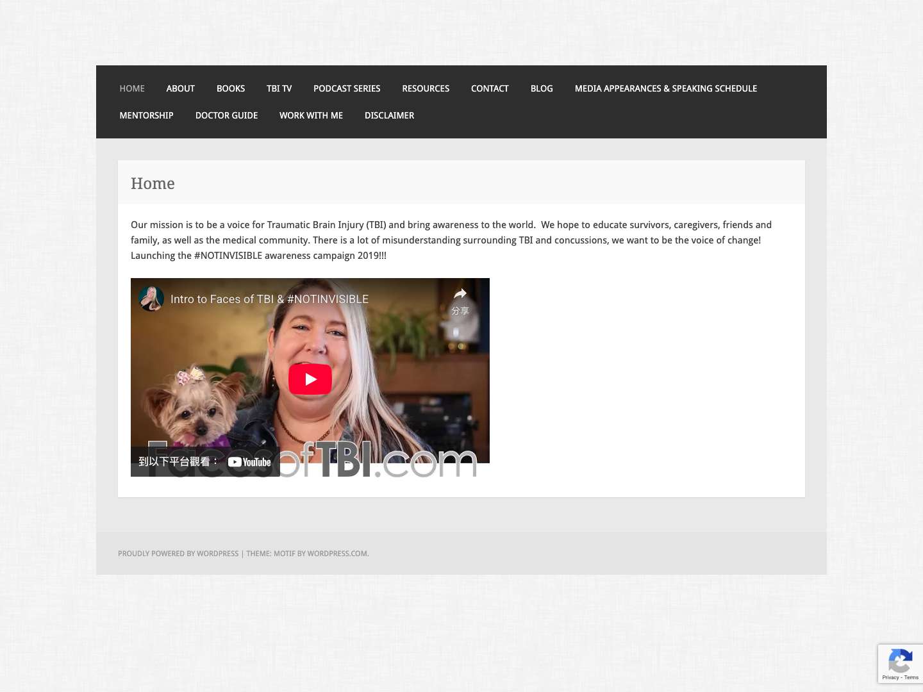Navigate to CONTACT
This screenshot has width=923, height=692.
click(490, 88)
